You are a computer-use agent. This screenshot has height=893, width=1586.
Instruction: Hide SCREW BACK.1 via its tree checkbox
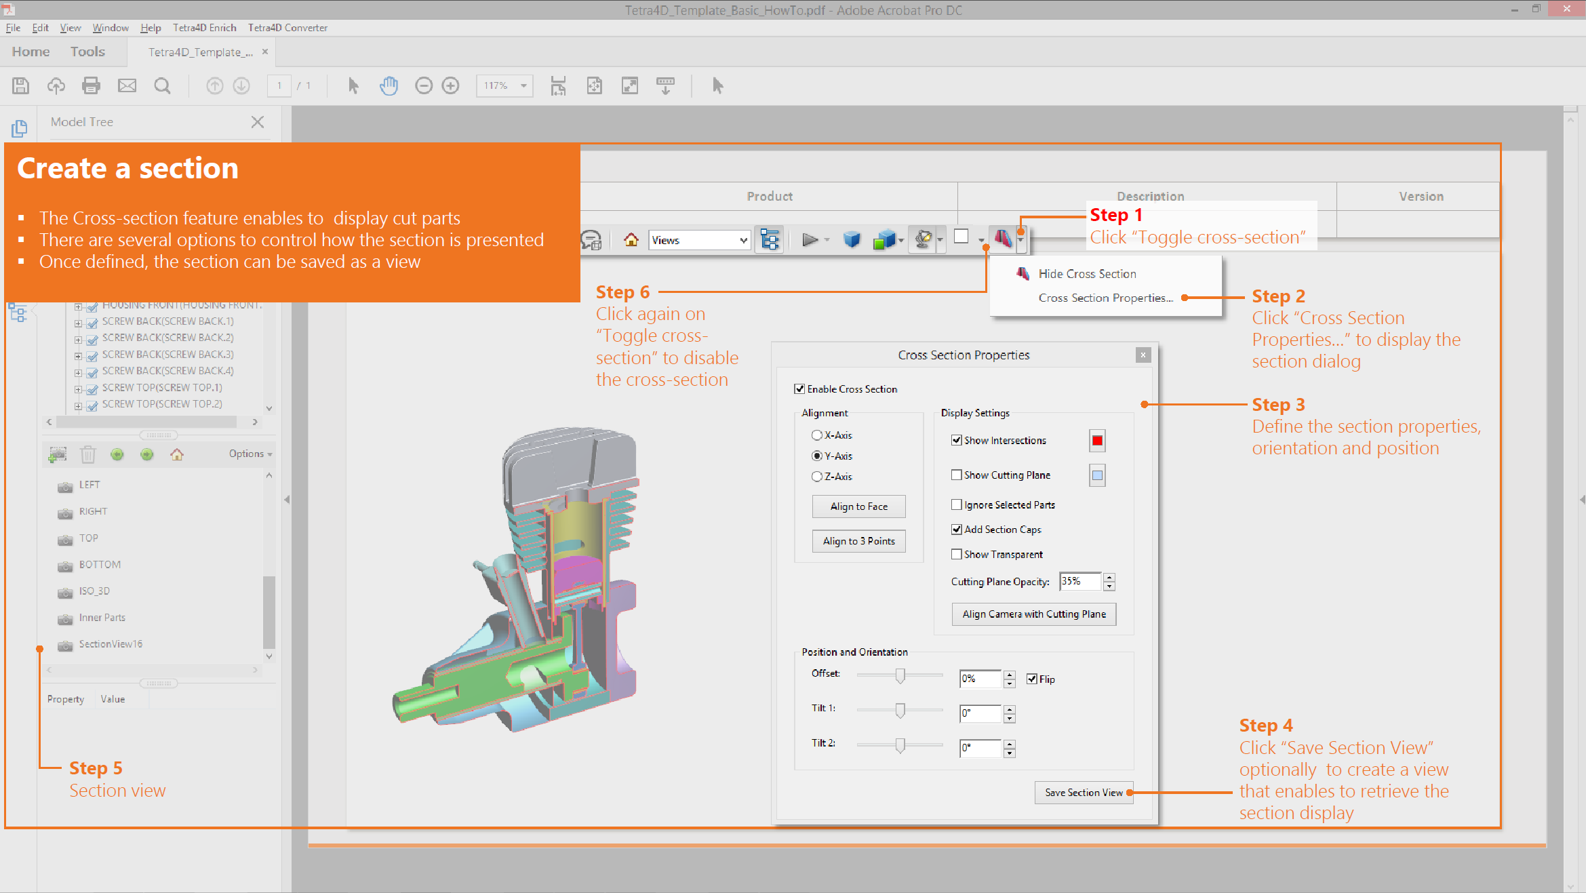(93, 322)
